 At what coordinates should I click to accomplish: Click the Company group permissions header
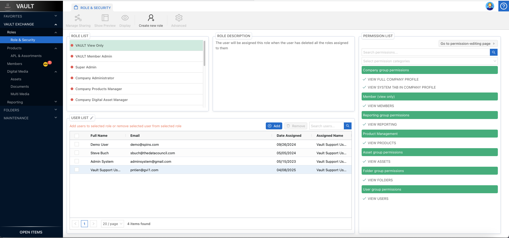[430, 70]
